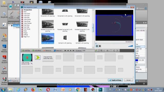164x92 pixels.
Task: Select the Perspective transition category
Action: [x=28, y=10]
